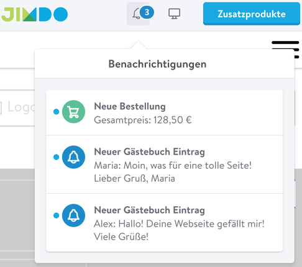Click 'Viele Grüße!' text line

tap(121, 237)
